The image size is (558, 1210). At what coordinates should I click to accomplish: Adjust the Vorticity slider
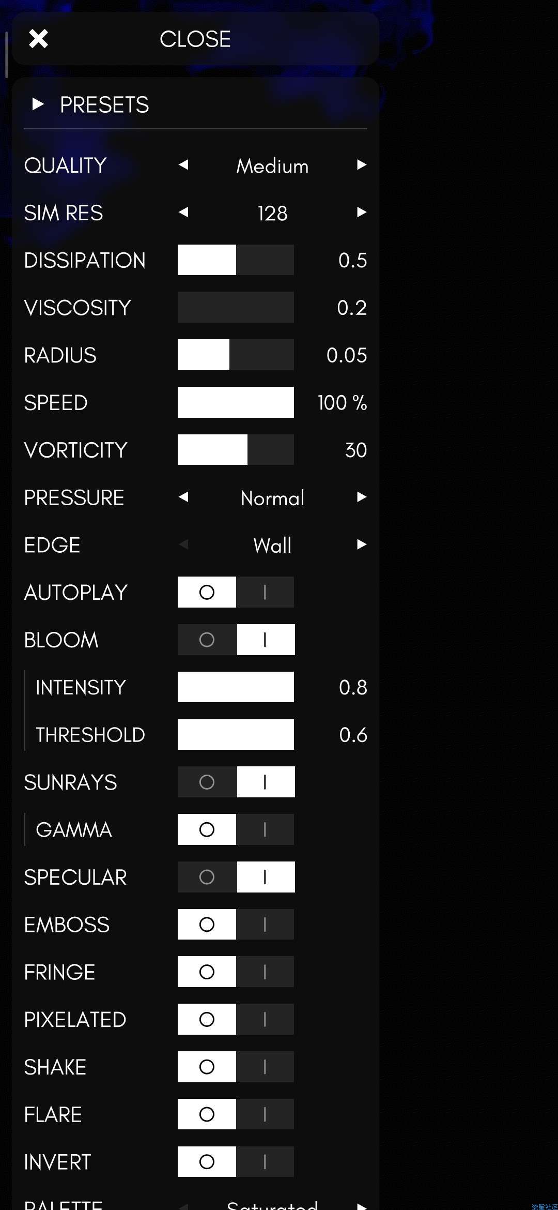pos(236,450)
